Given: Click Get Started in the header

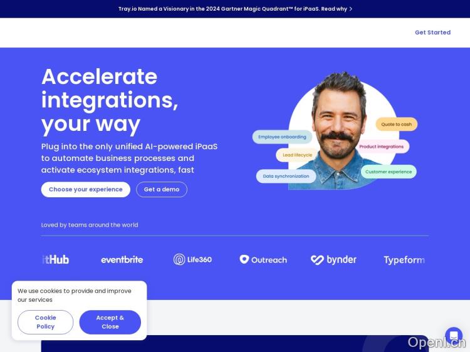Looking at the screenshot, I should tap(432, 33).
